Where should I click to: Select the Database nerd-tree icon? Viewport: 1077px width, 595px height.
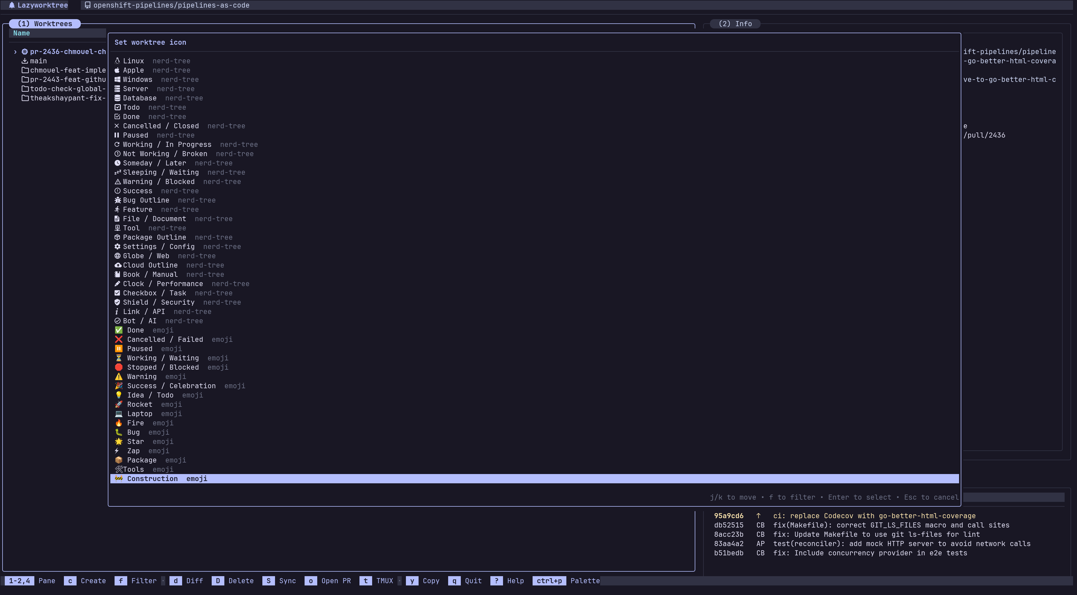139,98
